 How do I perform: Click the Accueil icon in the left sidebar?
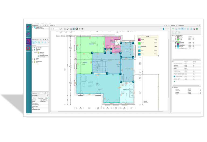point(28,28)
